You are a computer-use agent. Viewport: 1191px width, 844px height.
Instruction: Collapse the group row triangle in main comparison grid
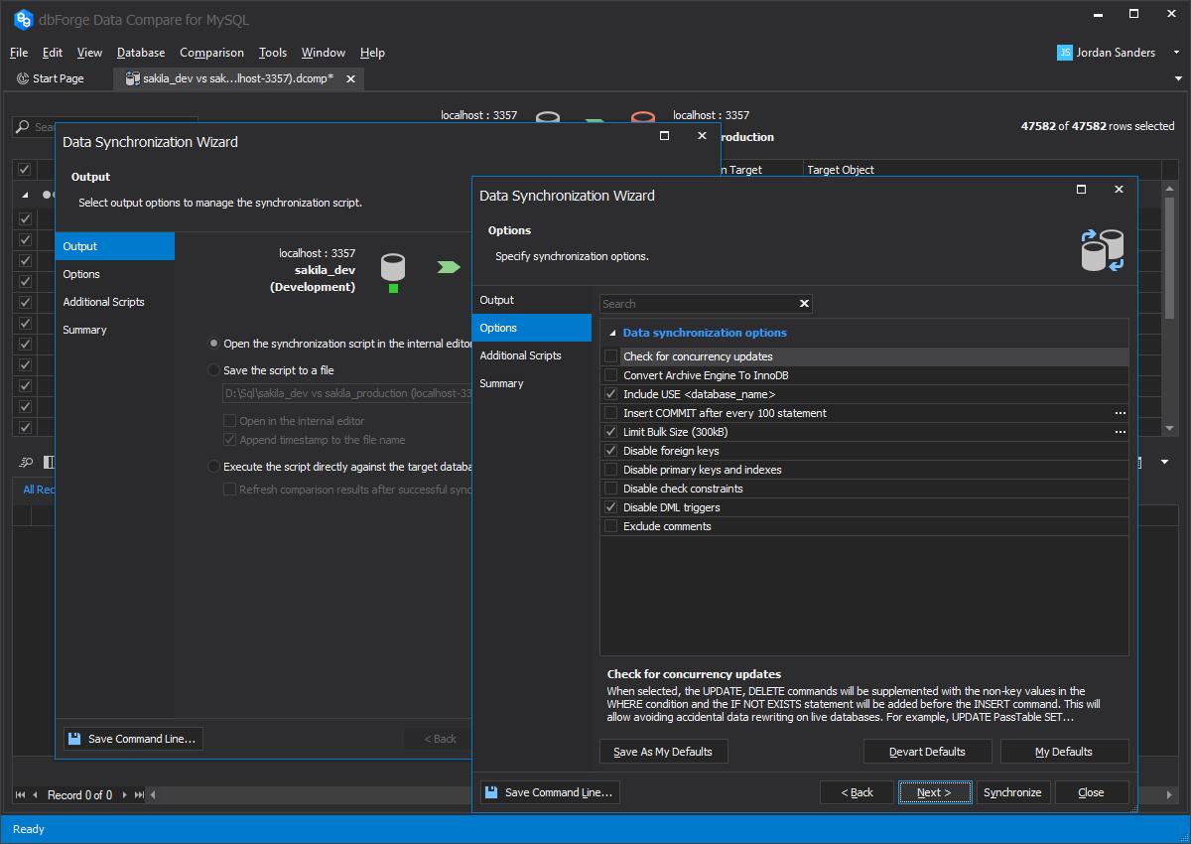25,195
